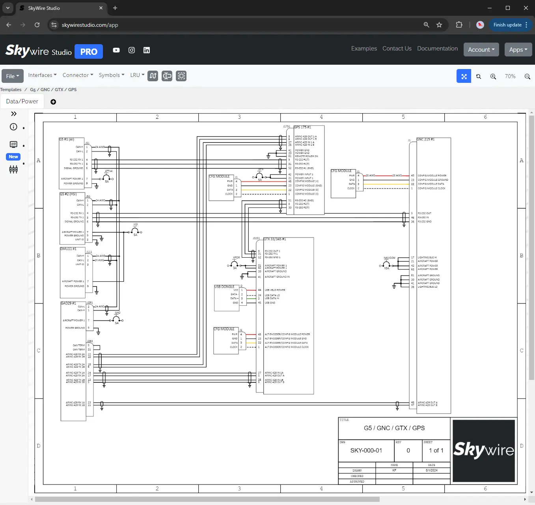Screen dimensions: 535x505
Task: Click the Templates breadcrumb link
Action: [11, 90]
